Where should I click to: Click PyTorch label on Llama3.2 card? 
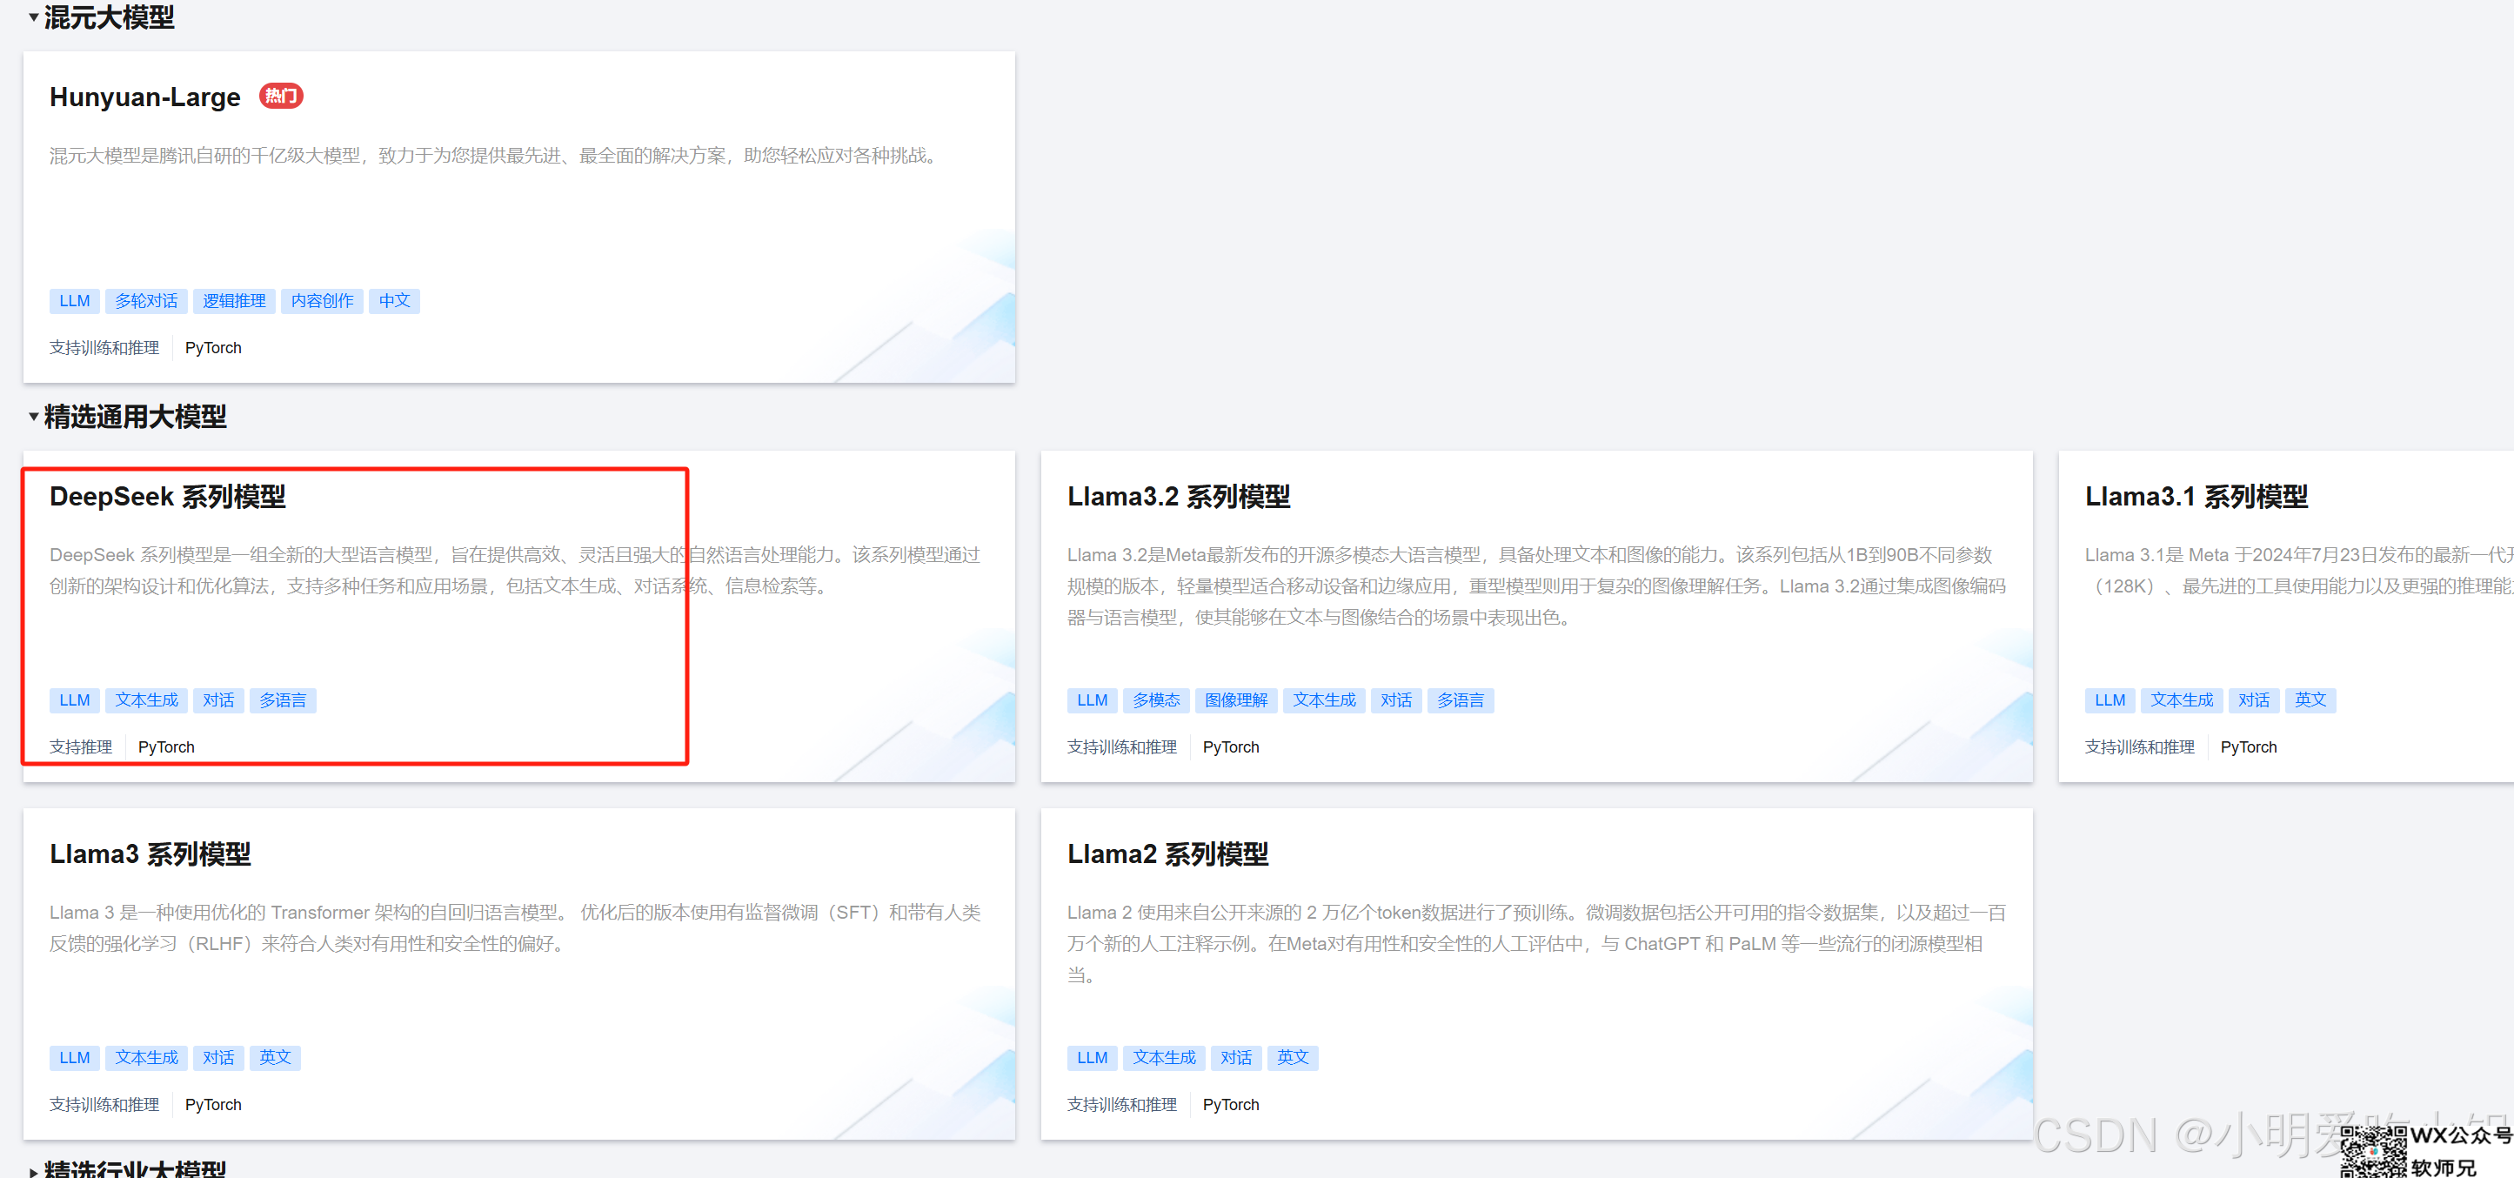tap(1231, 746)
